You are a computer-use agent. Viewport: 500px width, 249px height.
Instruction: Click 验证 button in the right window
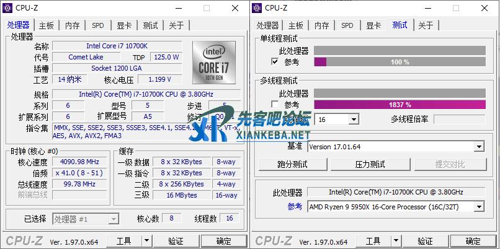[425, 241]
